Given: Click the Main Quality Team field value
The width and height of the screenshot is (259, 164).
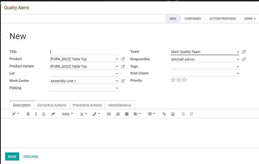Looking at the screenshot, I should tap(186, 52).
